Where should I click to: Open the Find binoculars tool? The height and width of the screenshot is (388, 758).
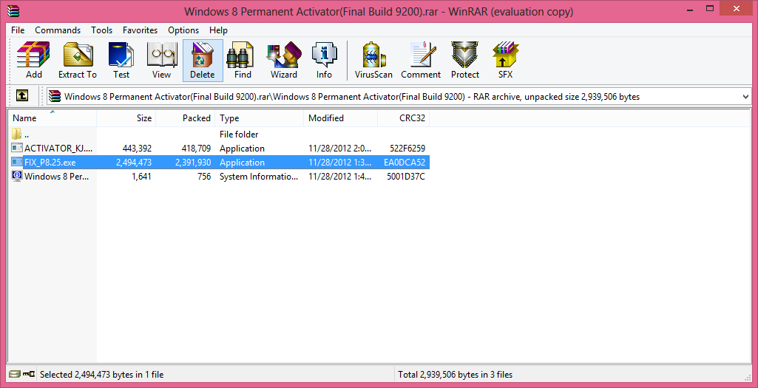pos(243,61)
